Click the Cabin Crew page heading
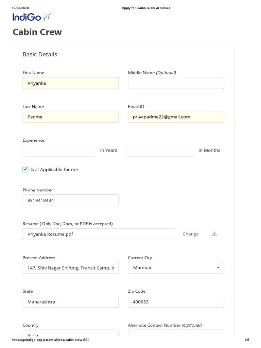The width and height of the screenshot is (261, 348). coord(37,32)
